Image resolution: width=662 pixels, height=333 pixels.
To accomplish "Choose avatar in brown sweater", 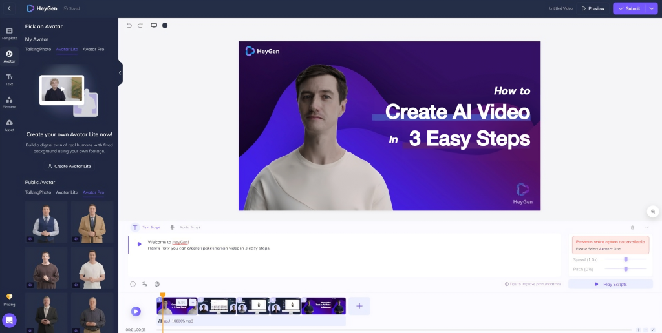I will pyautogui.click(x=47, y=268).
